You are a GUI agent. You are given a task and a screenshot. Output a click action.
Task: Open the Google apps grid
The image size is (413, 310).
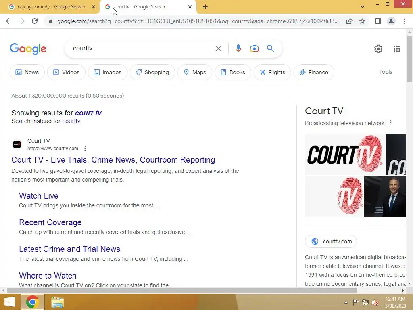tap(397, 49)
